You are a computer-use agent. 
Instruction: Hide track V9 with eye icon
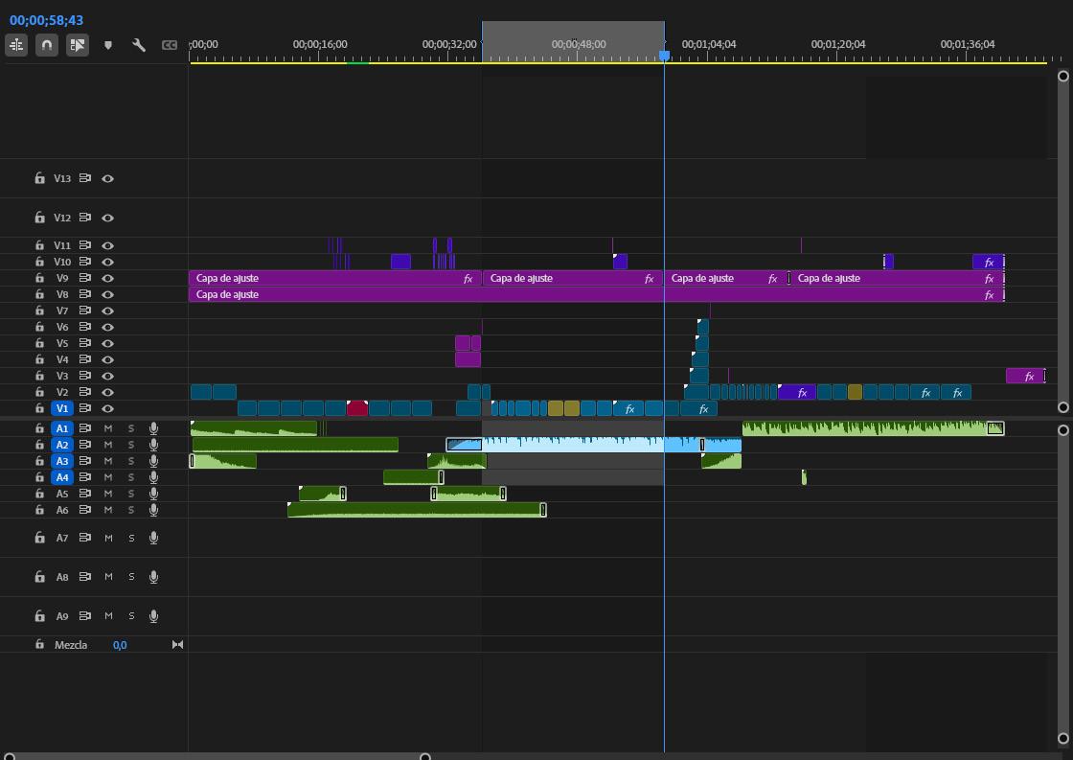pos(108,278)
